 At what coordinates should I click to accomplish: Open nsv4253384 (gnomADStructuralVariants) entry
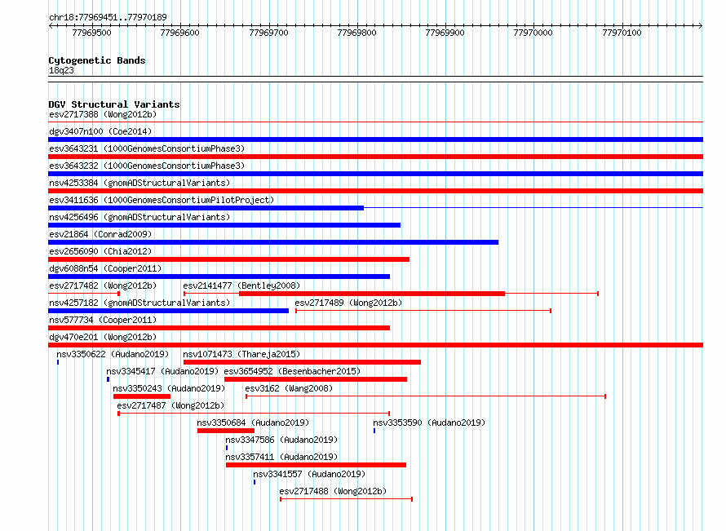139,183
